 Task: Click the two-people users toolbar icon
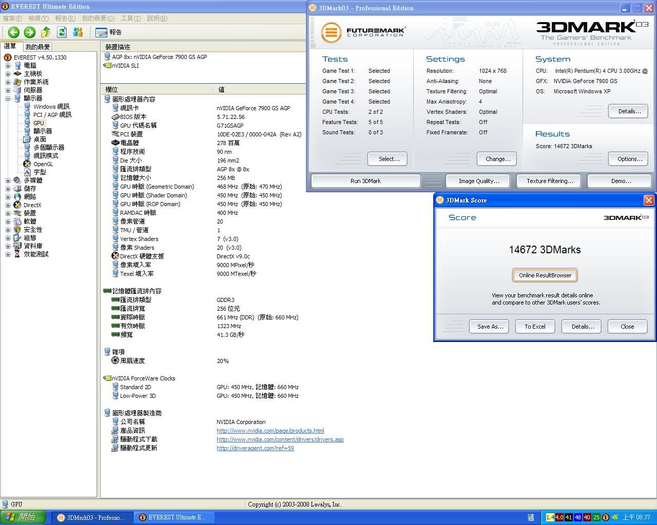tap(78, 32)
